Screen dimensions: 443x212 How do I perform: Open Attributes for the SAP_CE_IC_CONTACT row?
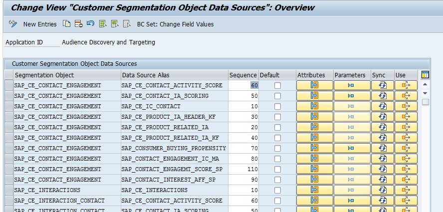coord(314,106)
